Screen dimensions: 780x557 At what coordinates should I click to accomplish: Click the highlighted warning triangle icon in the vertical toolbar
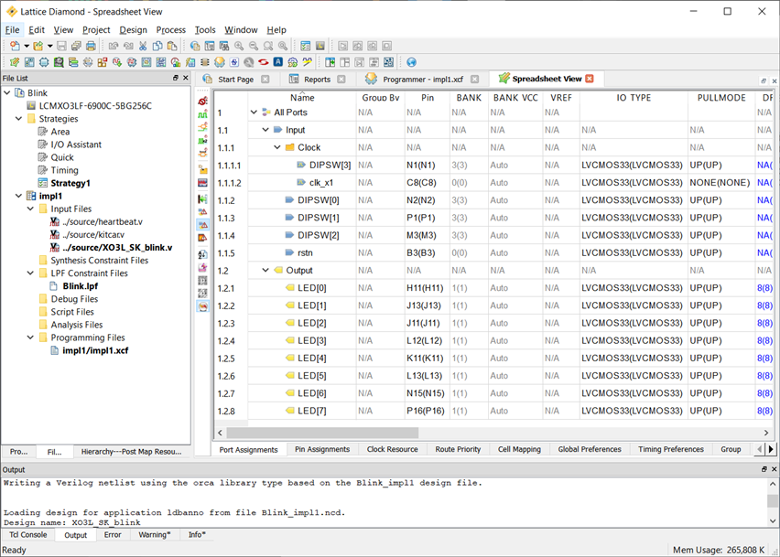coord(202,225)
